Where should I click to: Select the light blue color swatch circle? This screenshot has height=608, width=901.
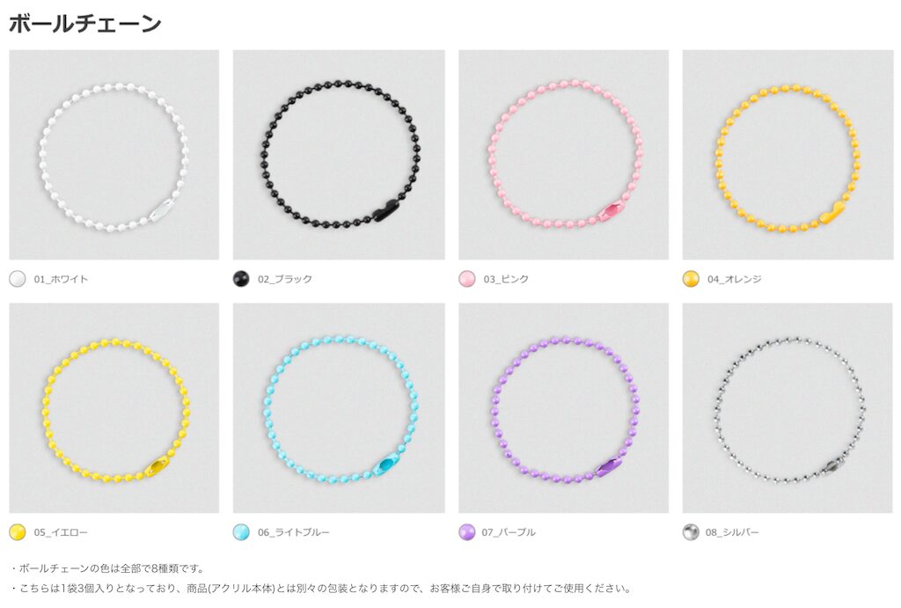click(241, 532)
